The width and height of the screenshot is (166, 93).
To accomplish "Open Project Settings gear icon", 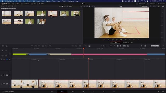I will 163,92.
